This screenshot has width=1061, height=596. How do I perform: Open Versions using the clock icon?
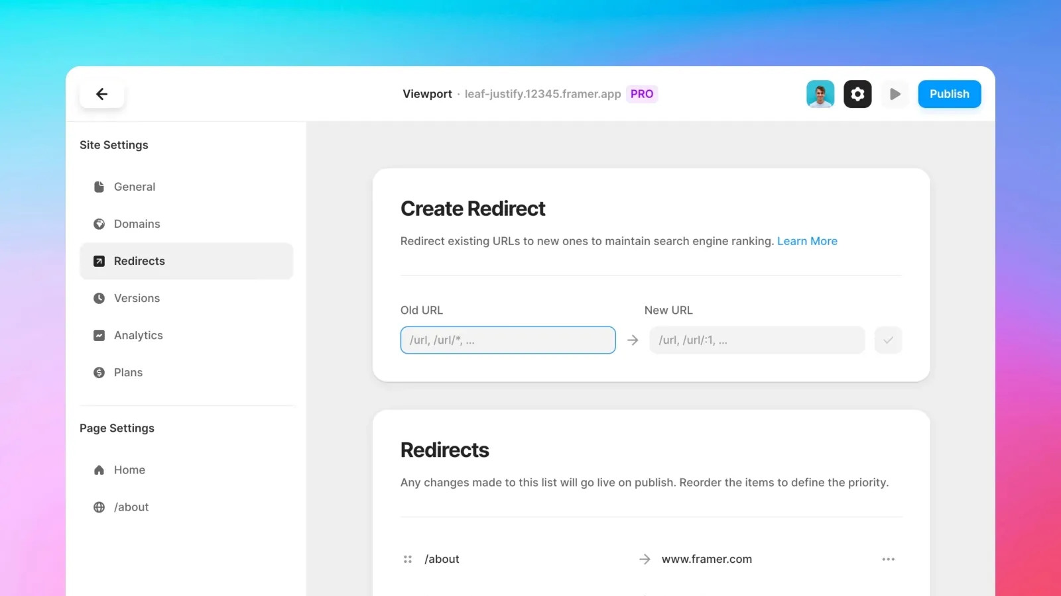[x=98, y=298]
